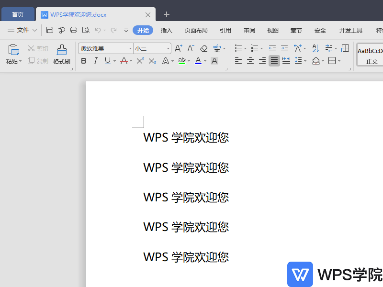The height and width of the screenshot is (287, 383).
Task: Open the 文件 menu dropdown arrow
Action: pos(34,30)
